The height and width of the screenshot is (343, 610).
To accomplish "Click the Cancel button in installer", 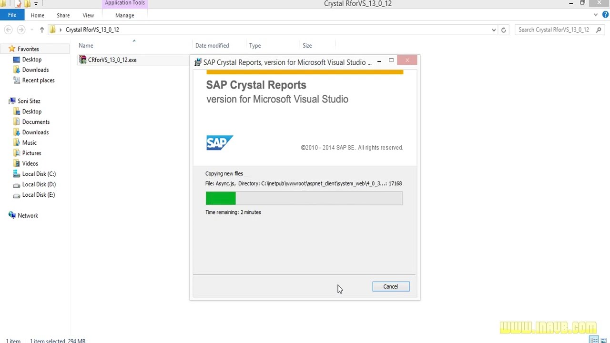I will click(390, 286).
